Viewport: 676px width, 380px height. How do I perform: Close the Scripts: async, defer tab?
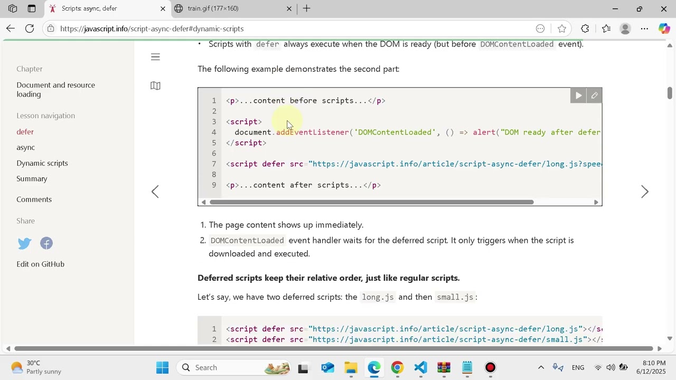point(163,8)
